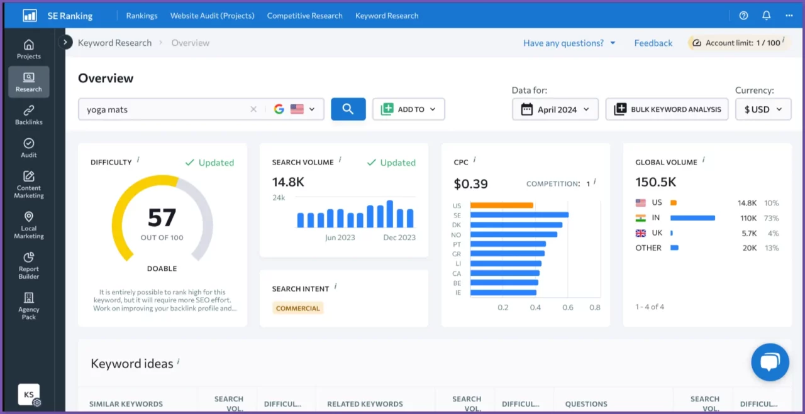
Task: Click the Bulk Keyword Analysis button
Action: click(x=667, y=109)
